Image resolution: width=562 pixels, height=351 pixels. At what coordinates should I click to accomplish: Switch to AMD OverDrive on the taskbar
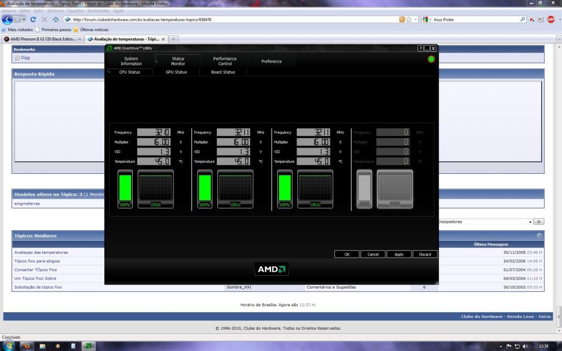[x=88, y=346]
